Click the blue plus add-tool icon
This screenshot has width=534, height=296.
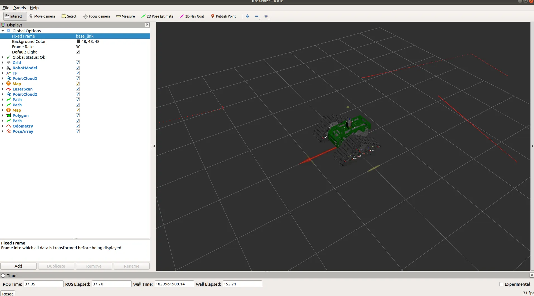tap(247, 16)
